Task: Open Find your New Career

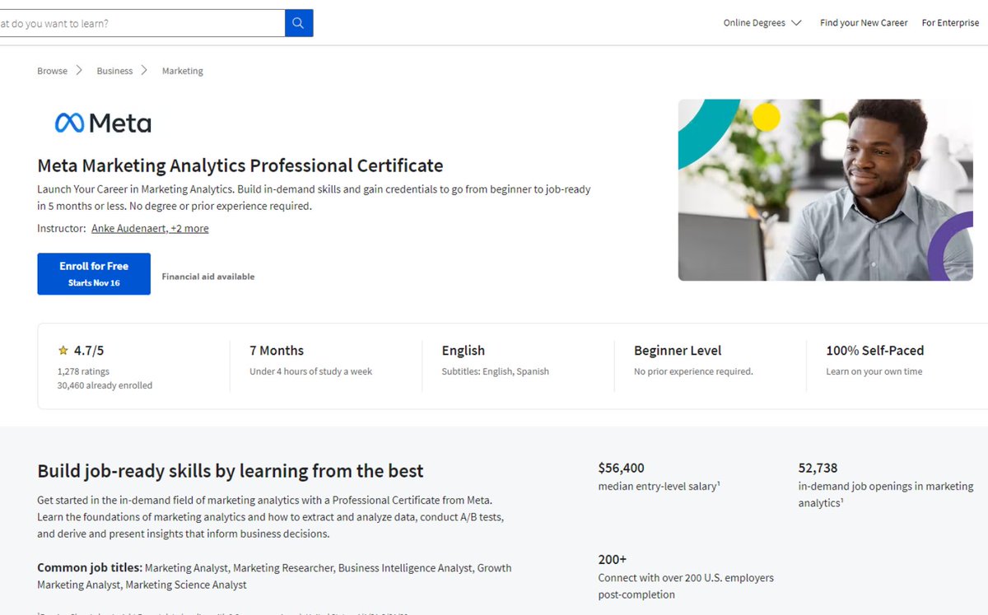Action: pyautogui.click(x=864, y=23)
